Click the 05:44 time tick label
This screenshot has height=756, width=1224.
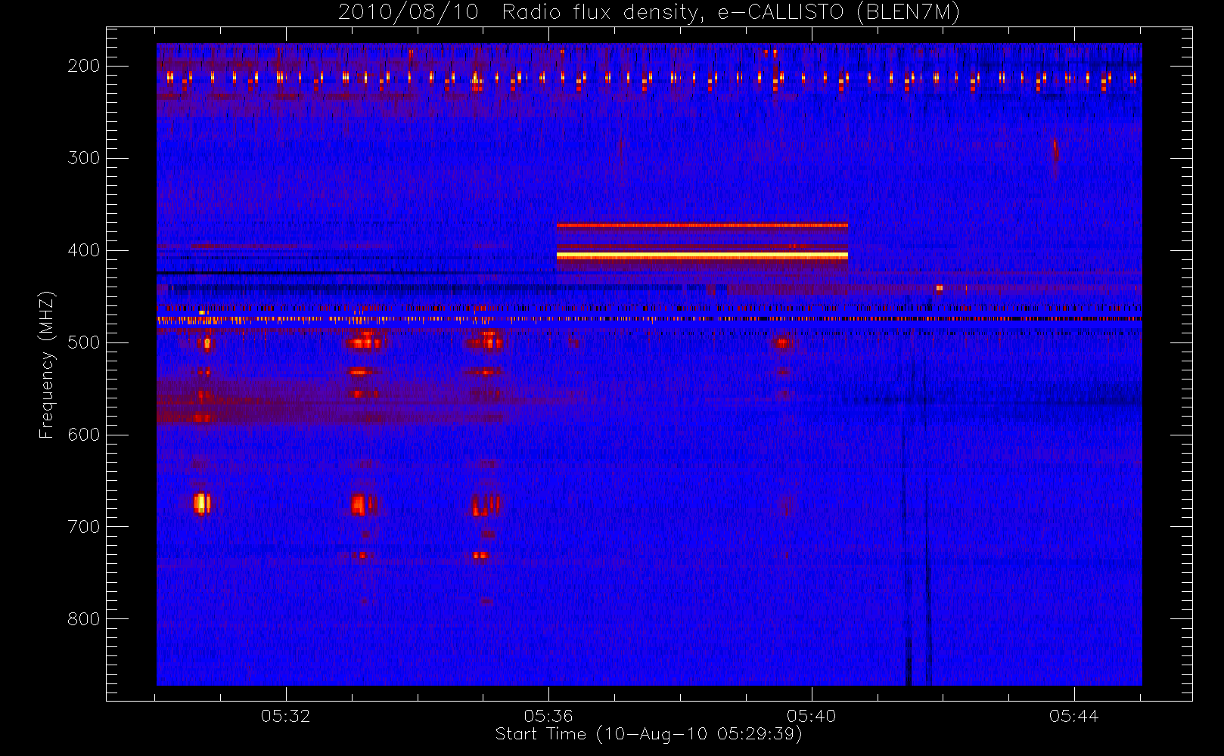coord(1074,716)
